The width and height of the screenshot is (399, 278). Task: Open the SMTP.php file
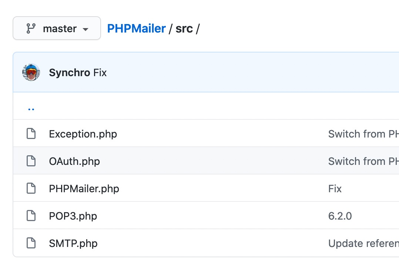click(73, 244)
